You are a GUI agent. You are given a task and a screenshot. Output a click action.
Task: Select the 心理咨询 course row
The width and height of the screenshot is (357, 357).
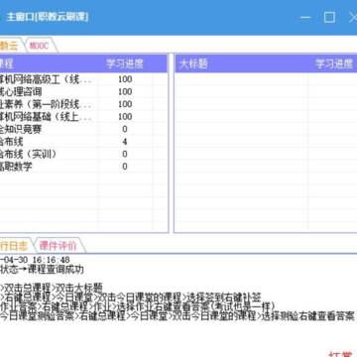point(83,91)
